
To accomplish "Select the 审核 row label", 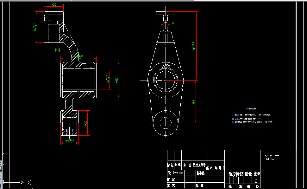I will (171, 179).
